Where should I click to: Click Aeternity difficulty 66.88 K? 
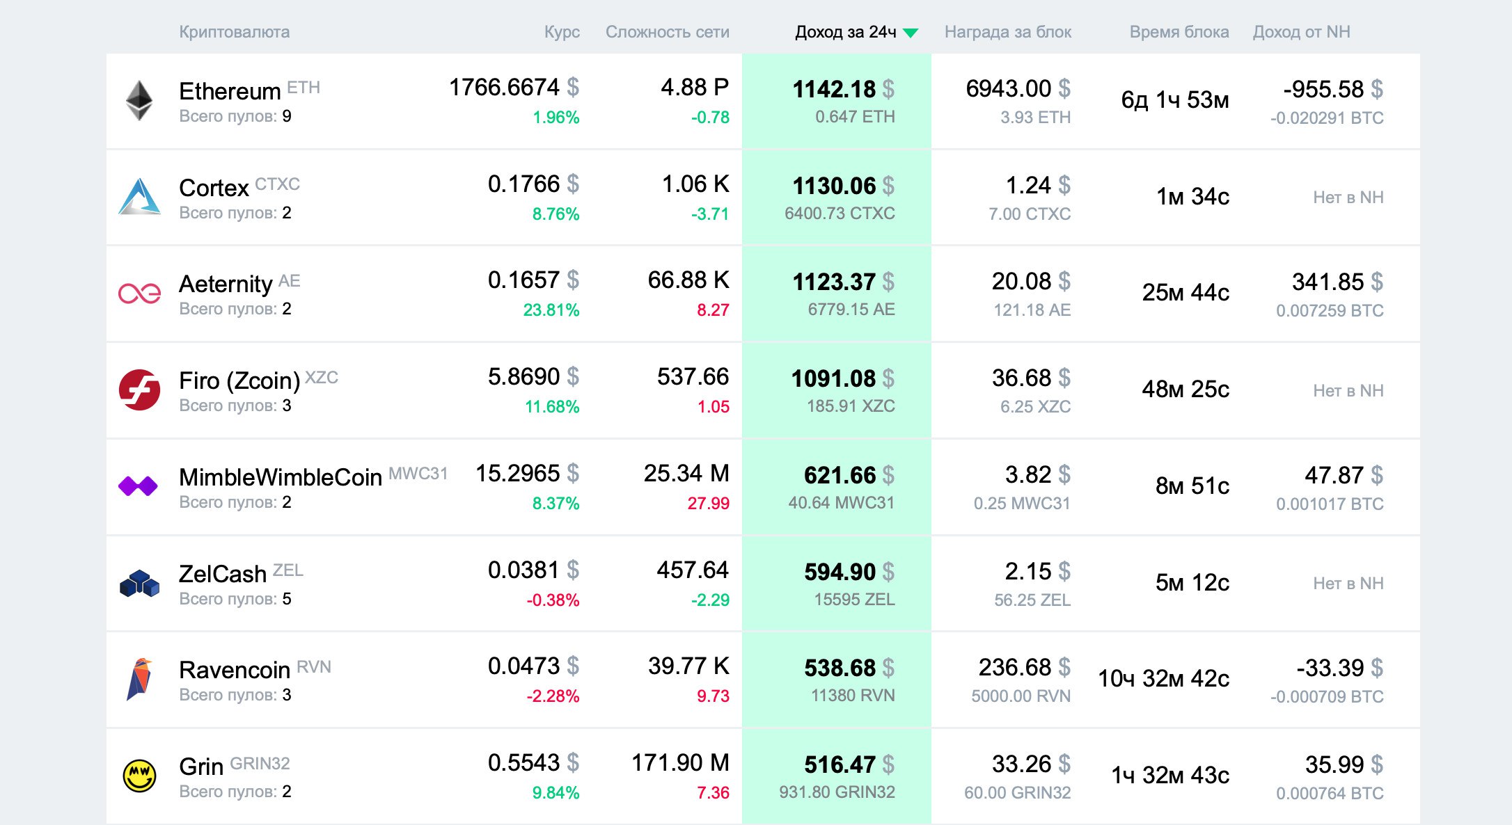pyautogui.click(x=688, y=280)
